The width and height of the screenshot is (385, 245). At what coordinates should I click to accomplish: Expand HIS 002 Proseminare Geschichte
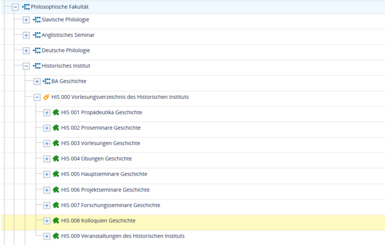[47, 128]
